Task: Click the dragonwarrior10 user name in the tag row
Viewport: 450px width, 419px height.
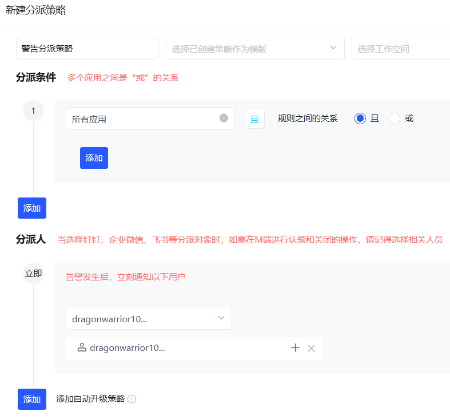Action: (x=127, y=348)
